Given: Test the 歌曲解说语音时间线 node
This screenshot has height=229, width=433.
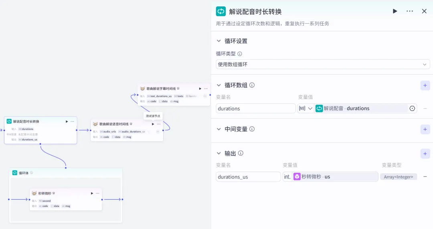Looking at the screenshot, I should [x=153, y=124].
